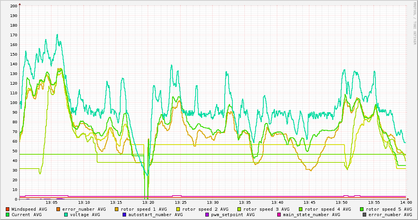Screen dimensions: 418x220
Task: Click the 130 value on the Y axis
Action: click(x=14, y=73)
